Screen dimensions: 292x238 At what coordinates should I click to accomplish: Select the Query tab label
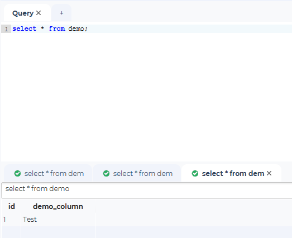(x=23, y=13)
